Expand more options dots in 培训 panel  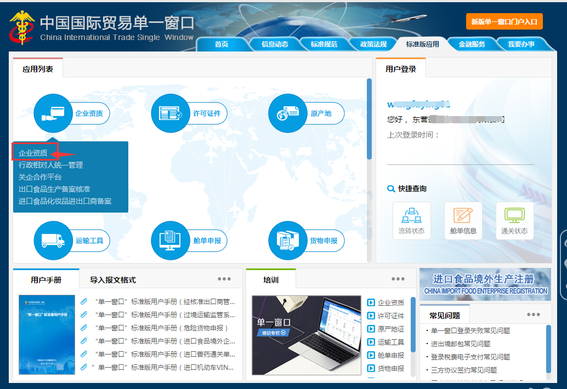tap(398, 279)
